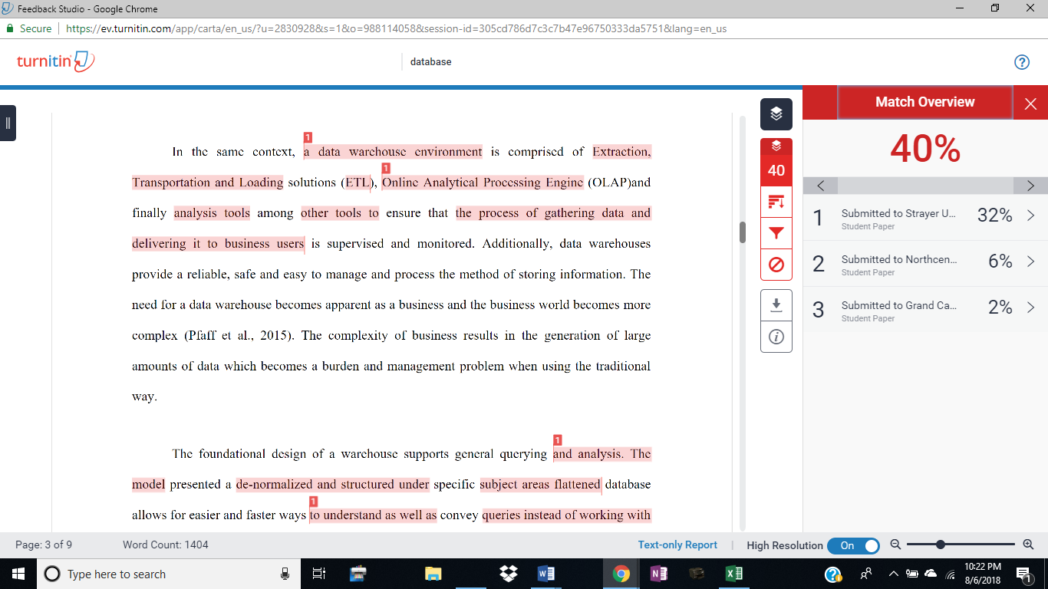The height and width of the screenshot is (589, 1048).
Task: Go to previous match arrow
Action: (820, 186)
